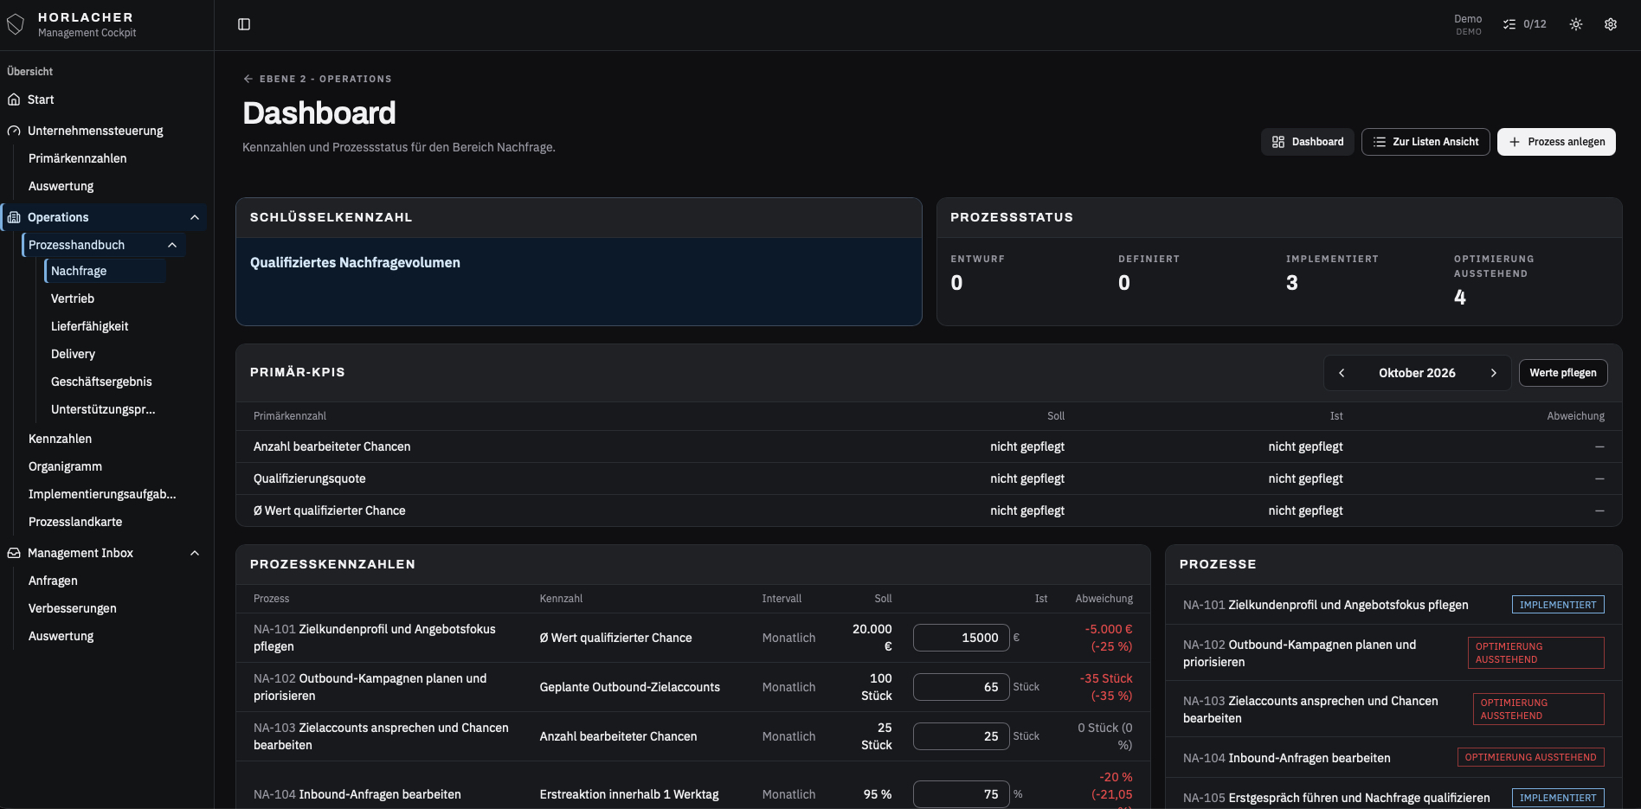The width and height of the screenshot is (1641, 809).
Task: Open Implementierungsaufgab... in the sidebar
Action: pyautogui.click(x=102, y=494)
